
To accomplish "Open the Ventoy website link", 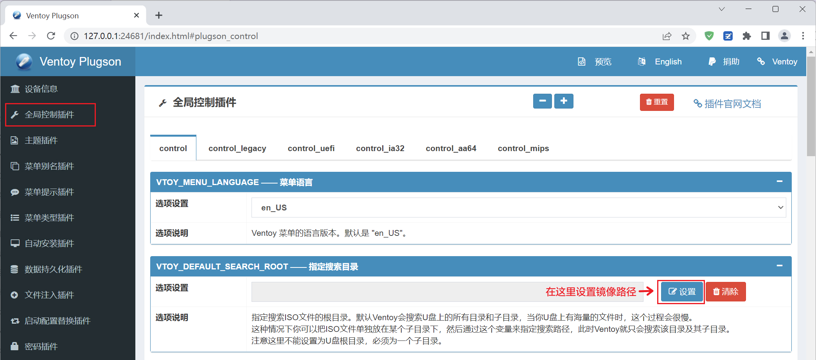I will pyautogui.click(x=777, y=62).
